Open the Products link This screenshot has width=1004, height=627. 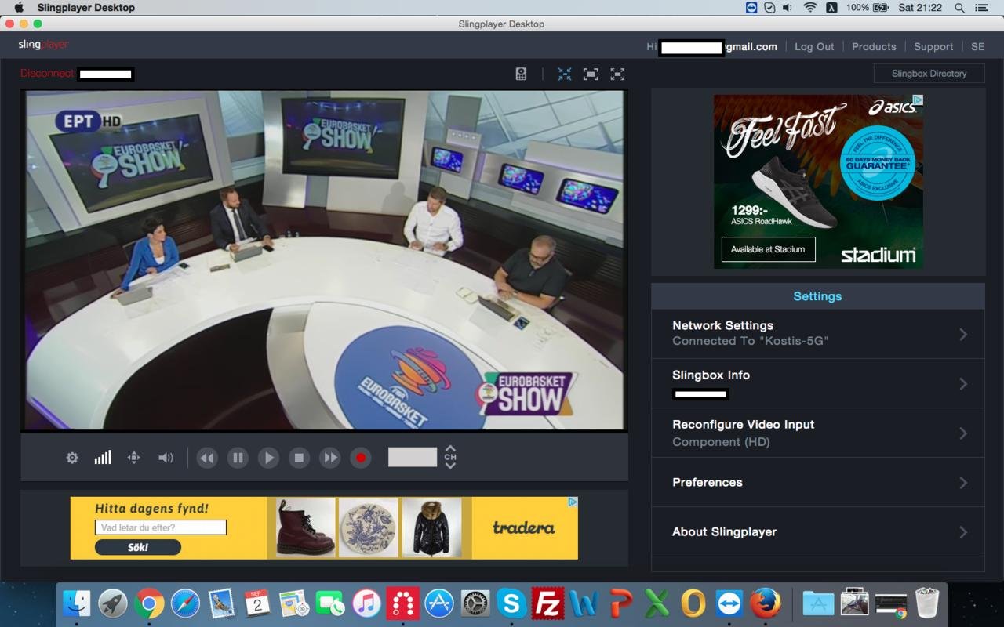874,46
